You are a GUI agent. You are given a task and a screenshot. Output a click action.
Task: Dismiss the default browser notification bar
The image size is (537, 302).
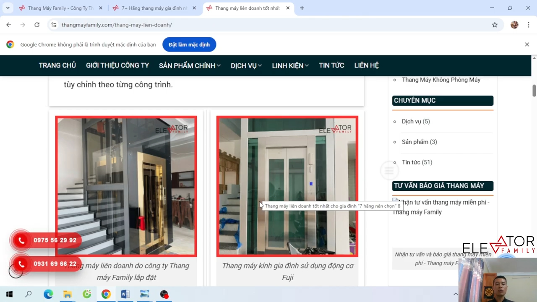527,44
